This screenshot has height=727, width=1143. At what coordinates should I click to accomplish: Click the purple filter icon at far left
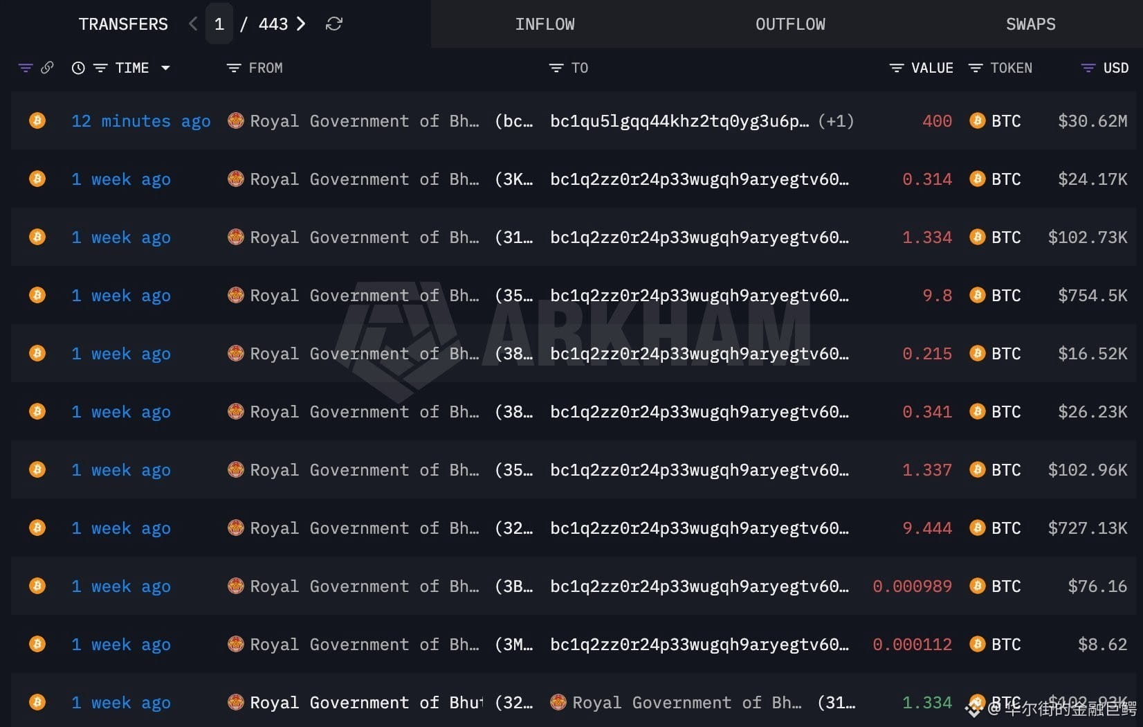[x=26, y=68]
